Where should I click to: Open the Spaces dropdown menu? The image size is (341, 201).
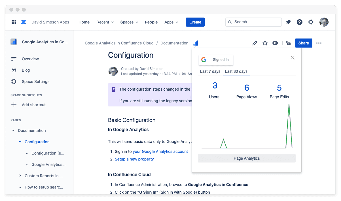tap(129, 22)
